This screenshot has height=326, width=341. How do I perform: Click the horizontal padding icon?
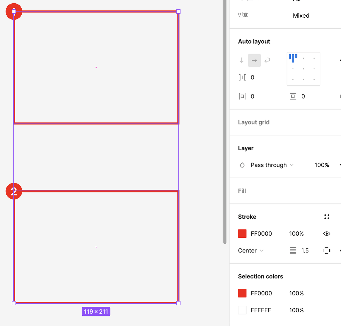(242, 97)
